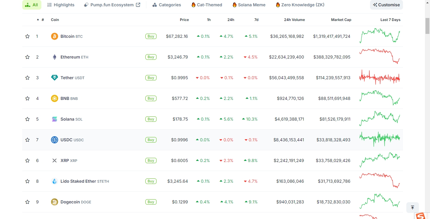Click Buy button for Dogecoin
The height and width of the screenshot is (219, 430).
coord(151,202)
